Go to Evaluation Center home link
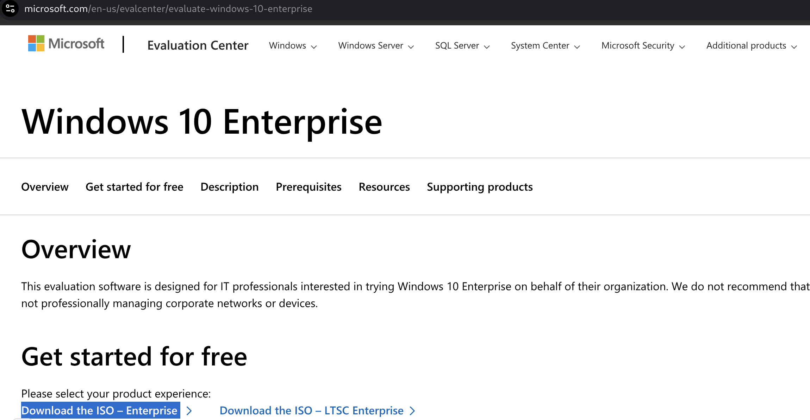The image size is (810, 420). (198, 45)
